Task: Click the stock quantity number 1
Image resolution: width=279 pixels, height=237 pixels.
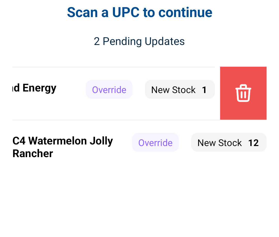Action: [x=204, y=90]
